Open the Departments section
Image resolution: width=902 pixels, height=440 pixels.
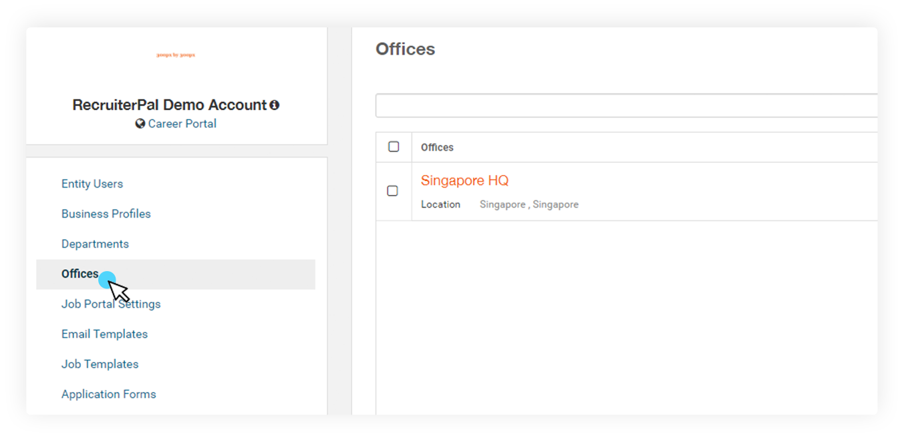coord(95,244)
